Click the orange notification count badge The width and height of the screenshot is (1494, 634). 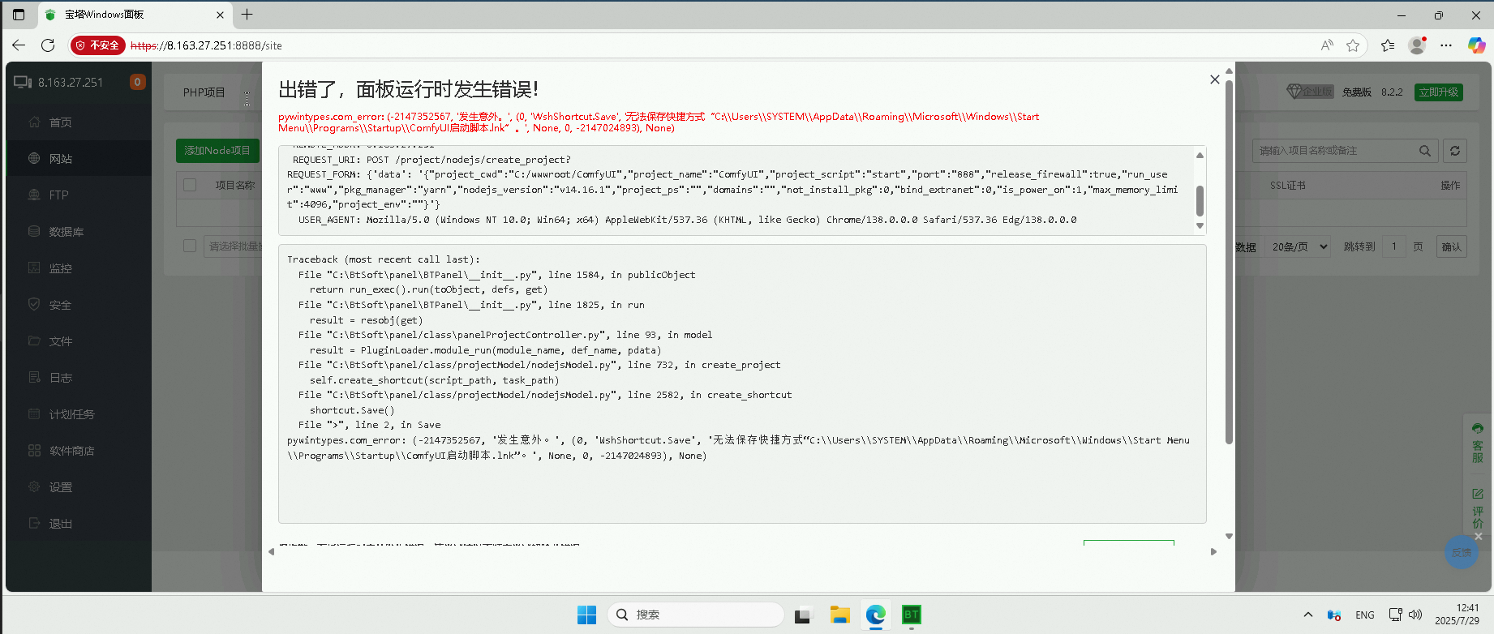[x=138, y=82]
